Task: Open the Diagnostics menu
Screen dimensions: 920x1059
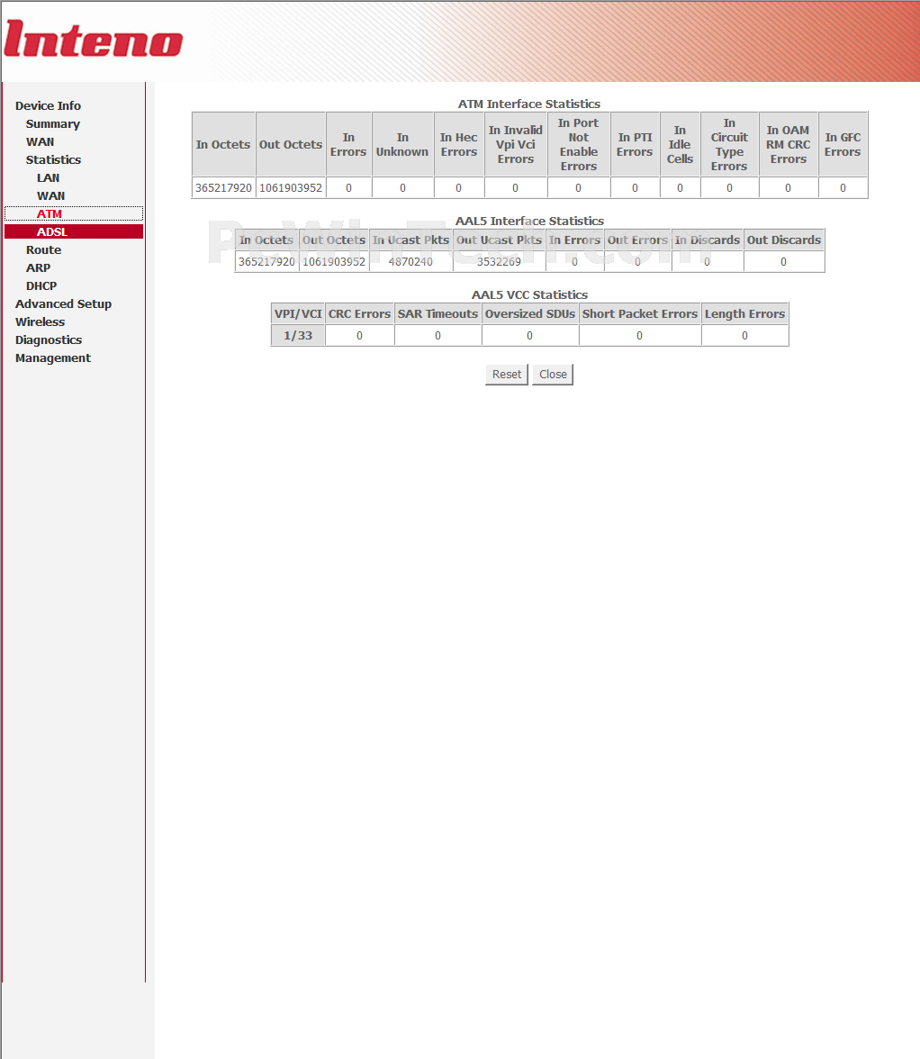Action: click(x=49, y=340)
